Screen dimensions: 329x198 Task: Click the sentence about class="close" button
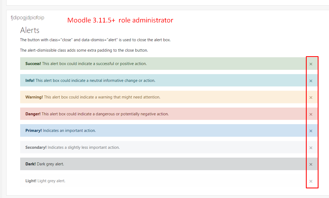[x=95, y=40]
